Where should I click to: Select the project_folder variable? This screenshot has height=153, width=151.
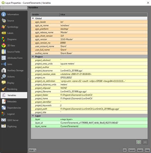(x=89, y=95)
